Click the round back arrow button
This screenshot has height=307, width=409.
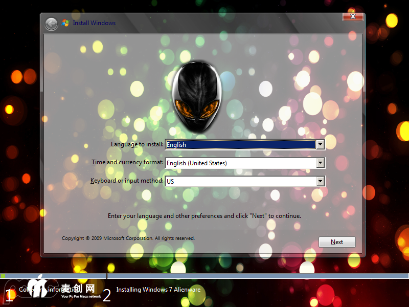tap(51, 24)
